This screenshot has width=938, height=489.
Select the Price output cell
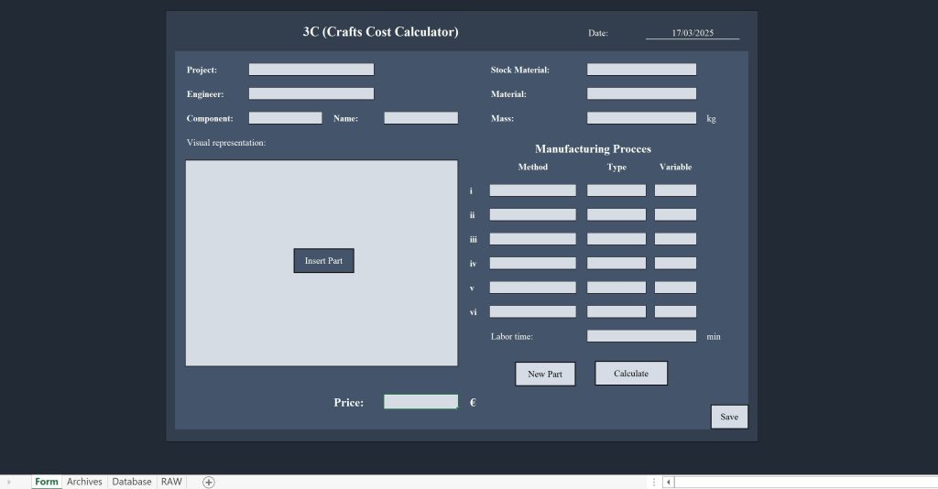(x=420, y=402)
